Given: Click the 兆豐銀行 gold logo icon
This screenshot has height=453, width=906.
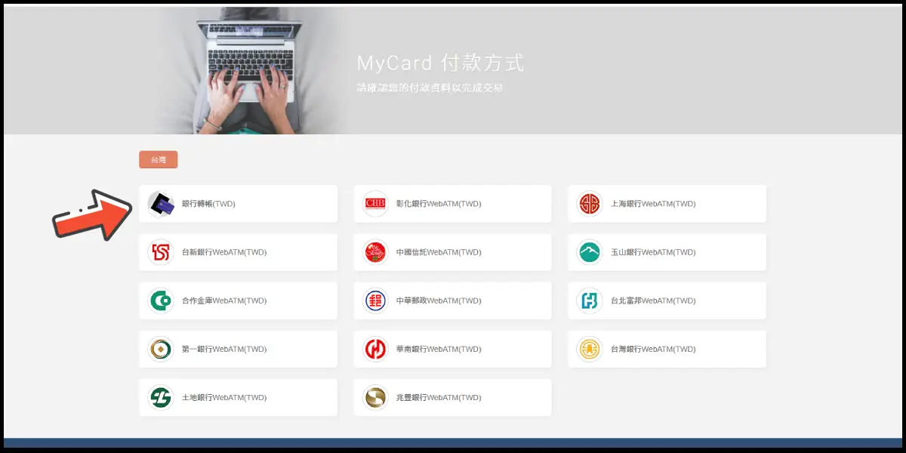Looking at the screenshot, I should (x=375, y=397).
